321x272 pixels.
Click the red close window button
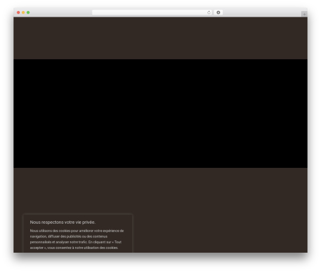click(19, 13)
